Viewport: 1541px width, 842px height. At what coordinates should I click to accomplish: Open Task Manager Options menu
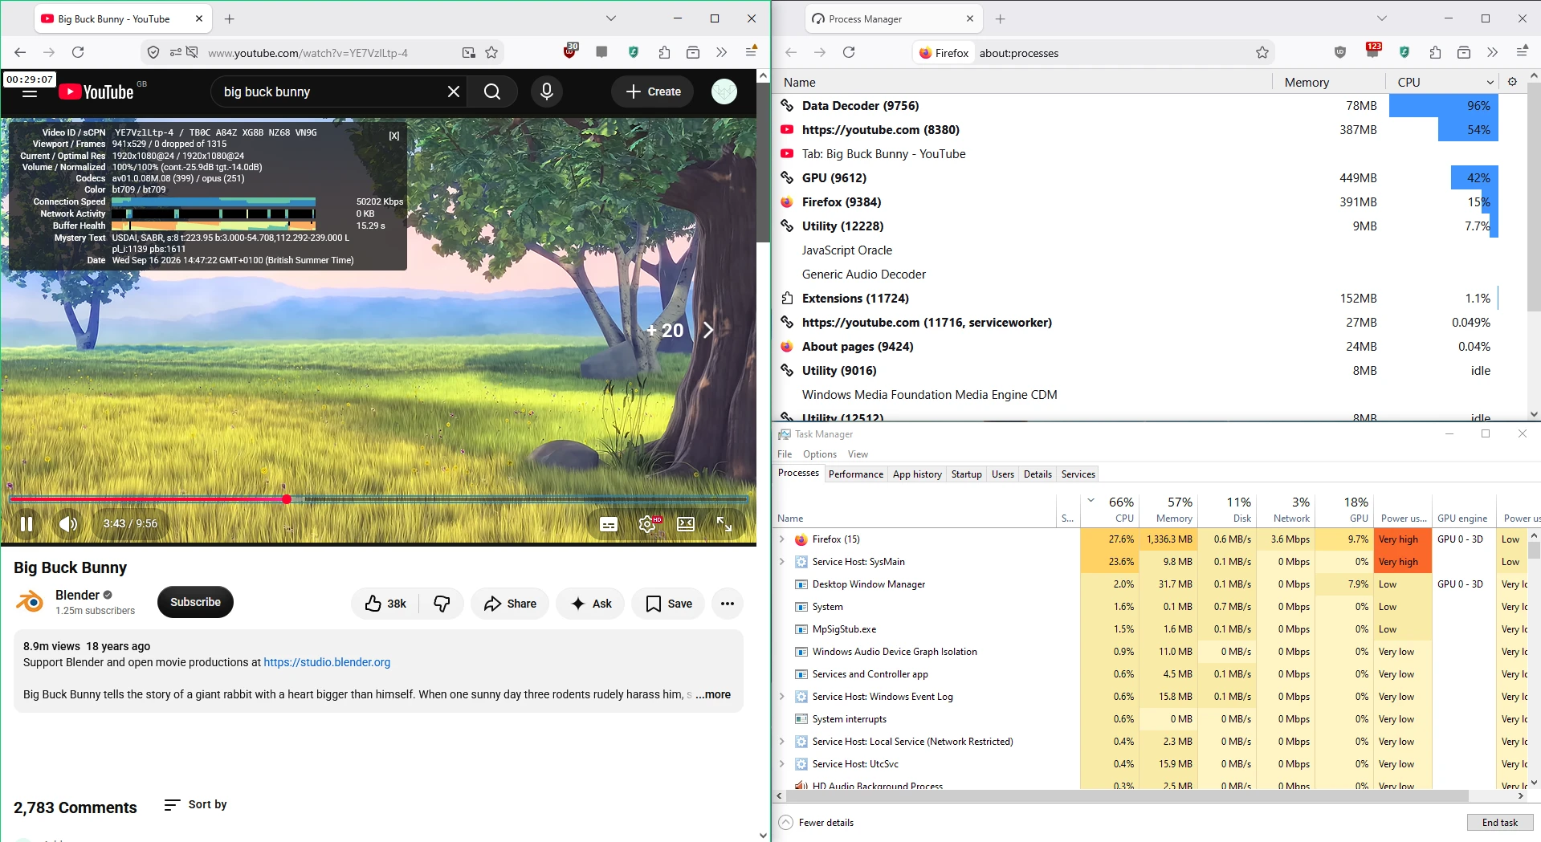pyautogui.click(x=820, y=454)
